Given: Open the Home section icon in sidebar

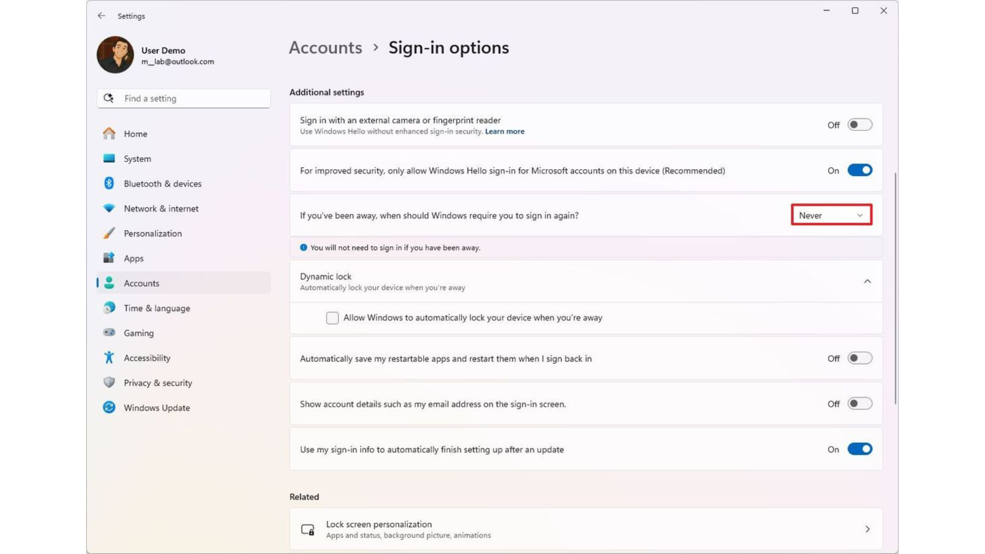Looking at the screenshot, I should [x=109, y=133].
